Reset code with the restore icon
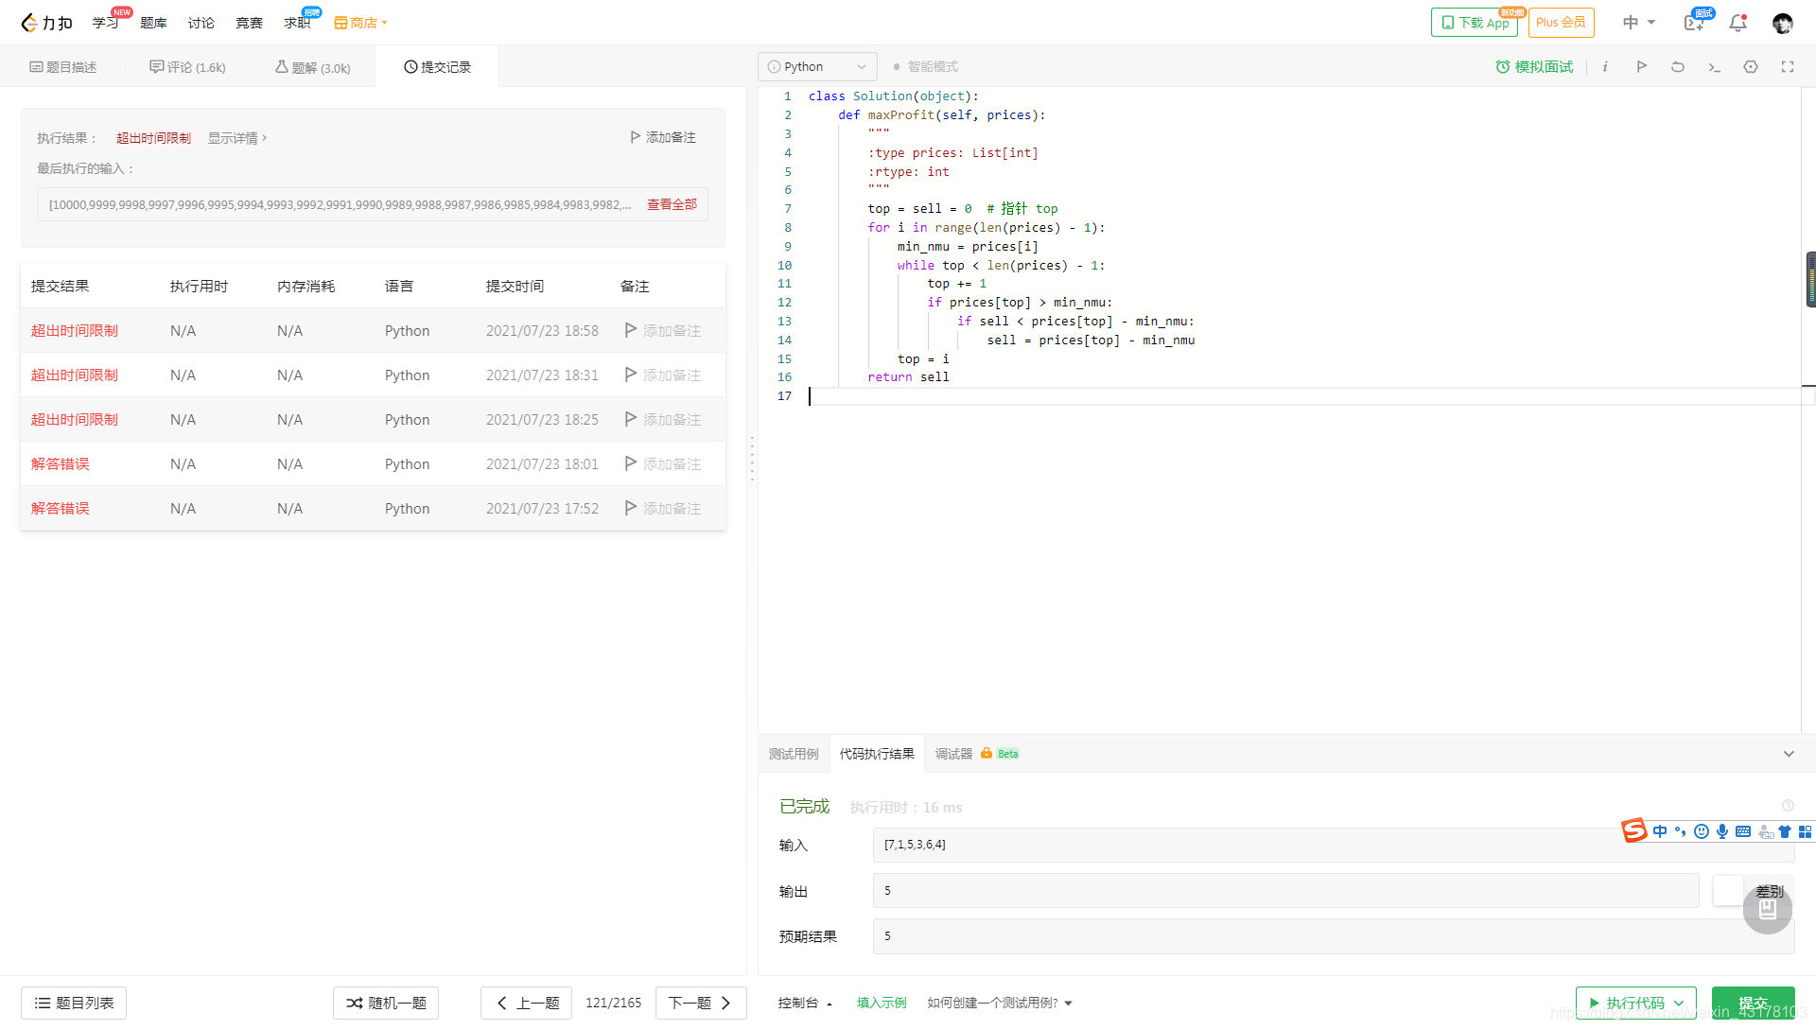The image size is (1816, 1030). pos(1678,67)
